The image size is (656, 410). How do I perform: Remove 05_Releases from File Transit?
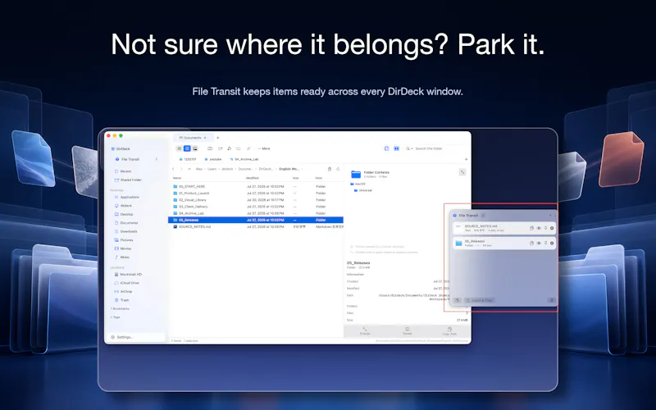tap(552, 243)
